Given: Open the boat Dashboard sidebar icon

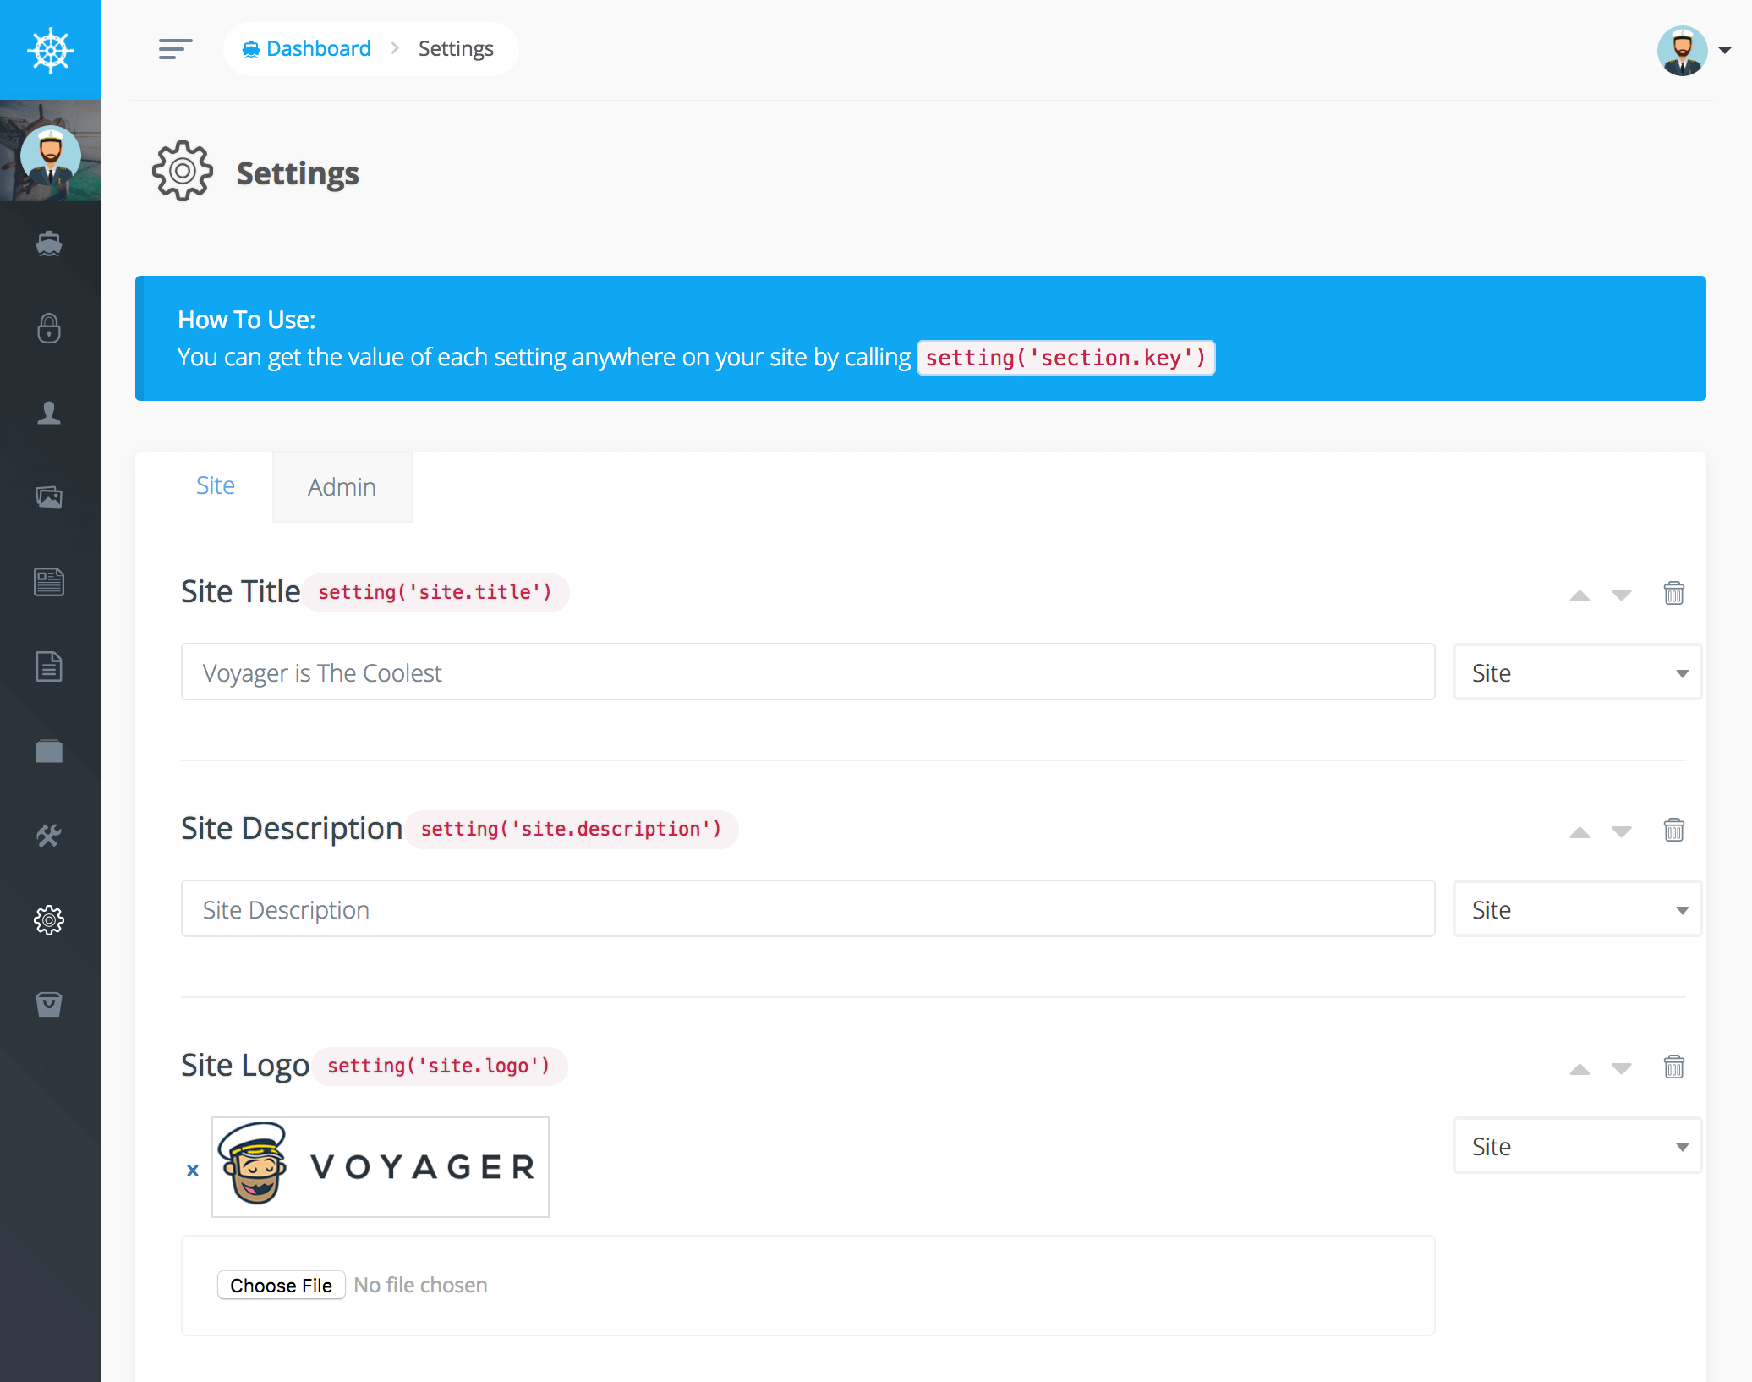Looking at the screenshot, I should coord(49,244).
